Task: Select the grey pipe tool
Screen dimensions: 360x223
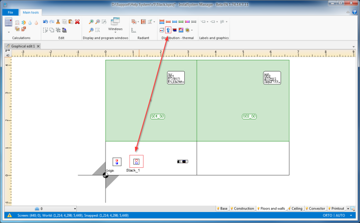Action: (x=194, y=22)
